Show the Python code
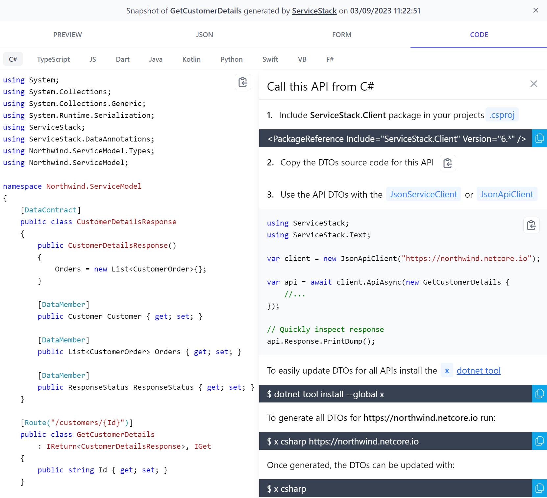This screenshot has width=547, height=498. pyautogui.click(x=232, y=59)
